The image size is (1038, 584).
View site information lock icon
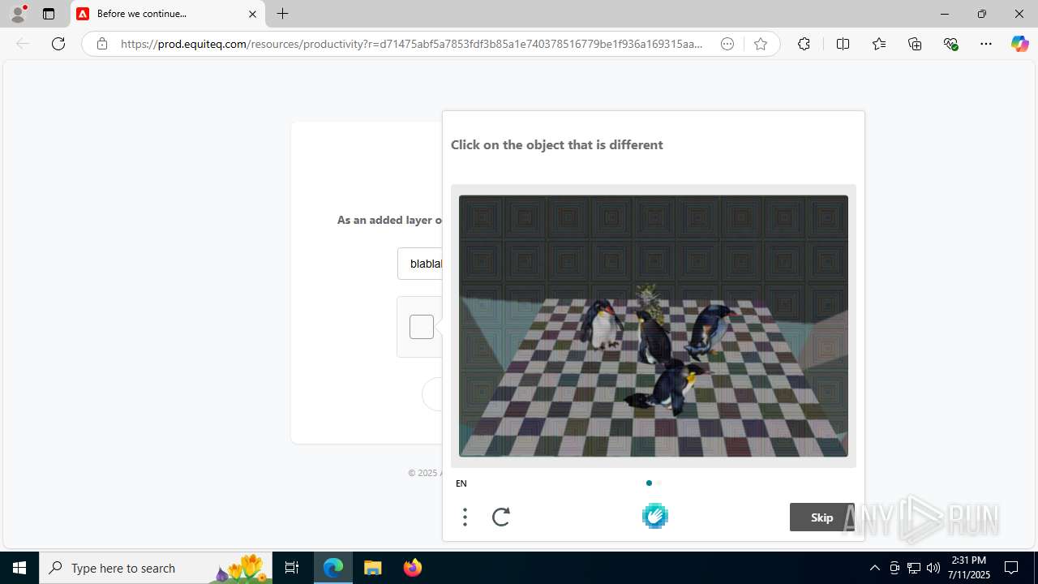click(101, 44)
